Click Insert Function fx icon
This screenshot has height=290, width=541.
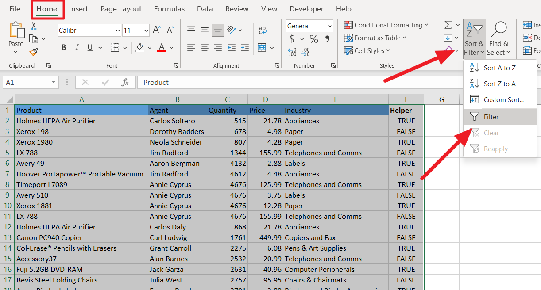[x=125, y=82]
